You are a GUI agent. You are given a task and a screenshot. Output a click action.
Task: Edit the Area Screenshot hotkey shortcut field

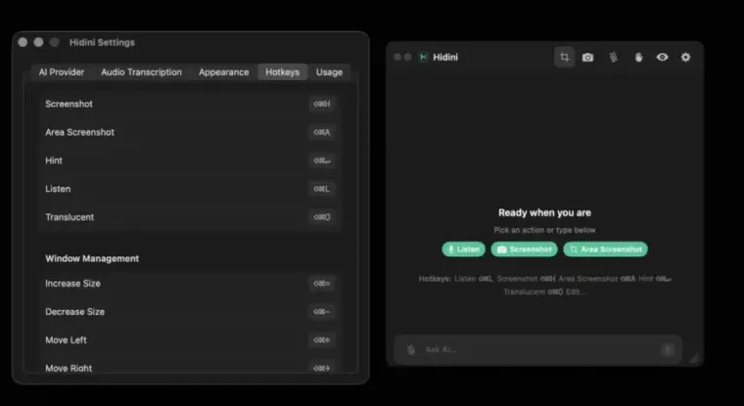[322, 132]
